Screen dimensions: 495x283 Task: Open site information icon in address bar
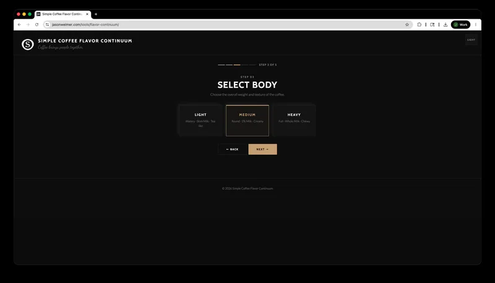coord(47,25)
